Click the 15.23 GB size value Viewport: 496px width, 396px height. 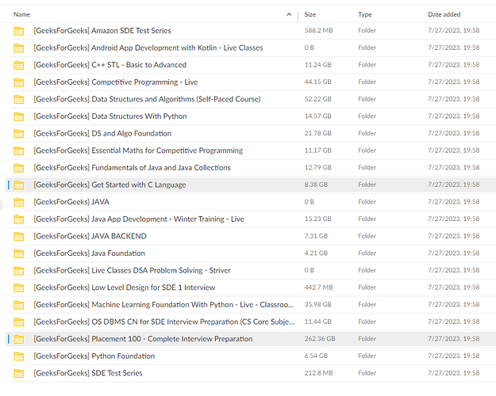click(x=318, y=219)
